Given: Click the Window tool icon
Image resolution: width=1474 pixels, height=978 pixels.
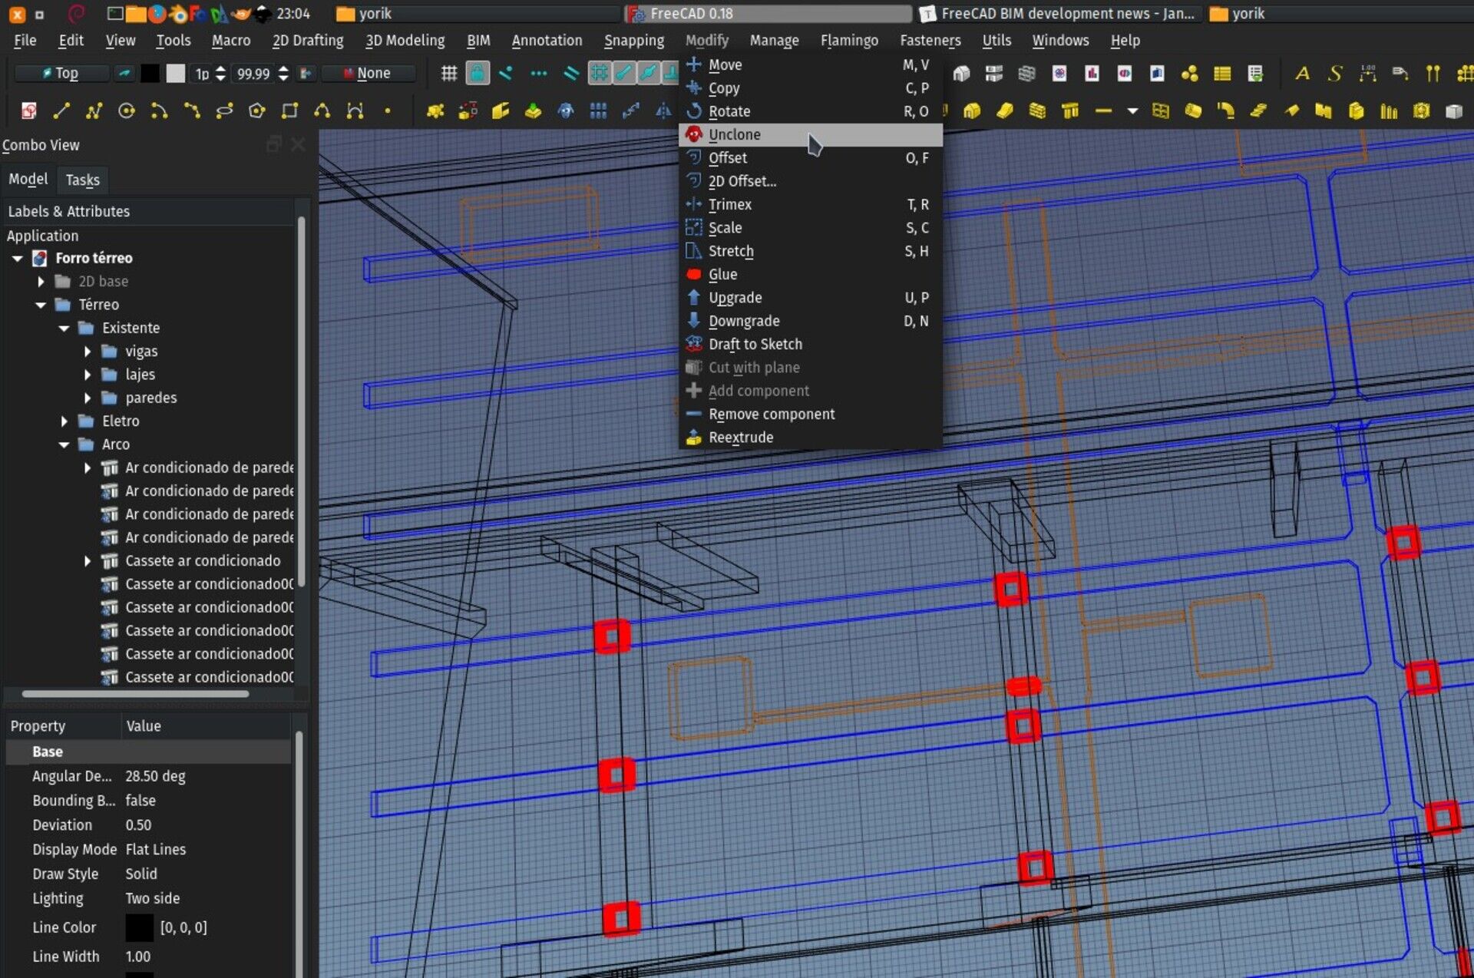Looking at the screenshot, I should pyautogui.click(x=1160, y=111).
